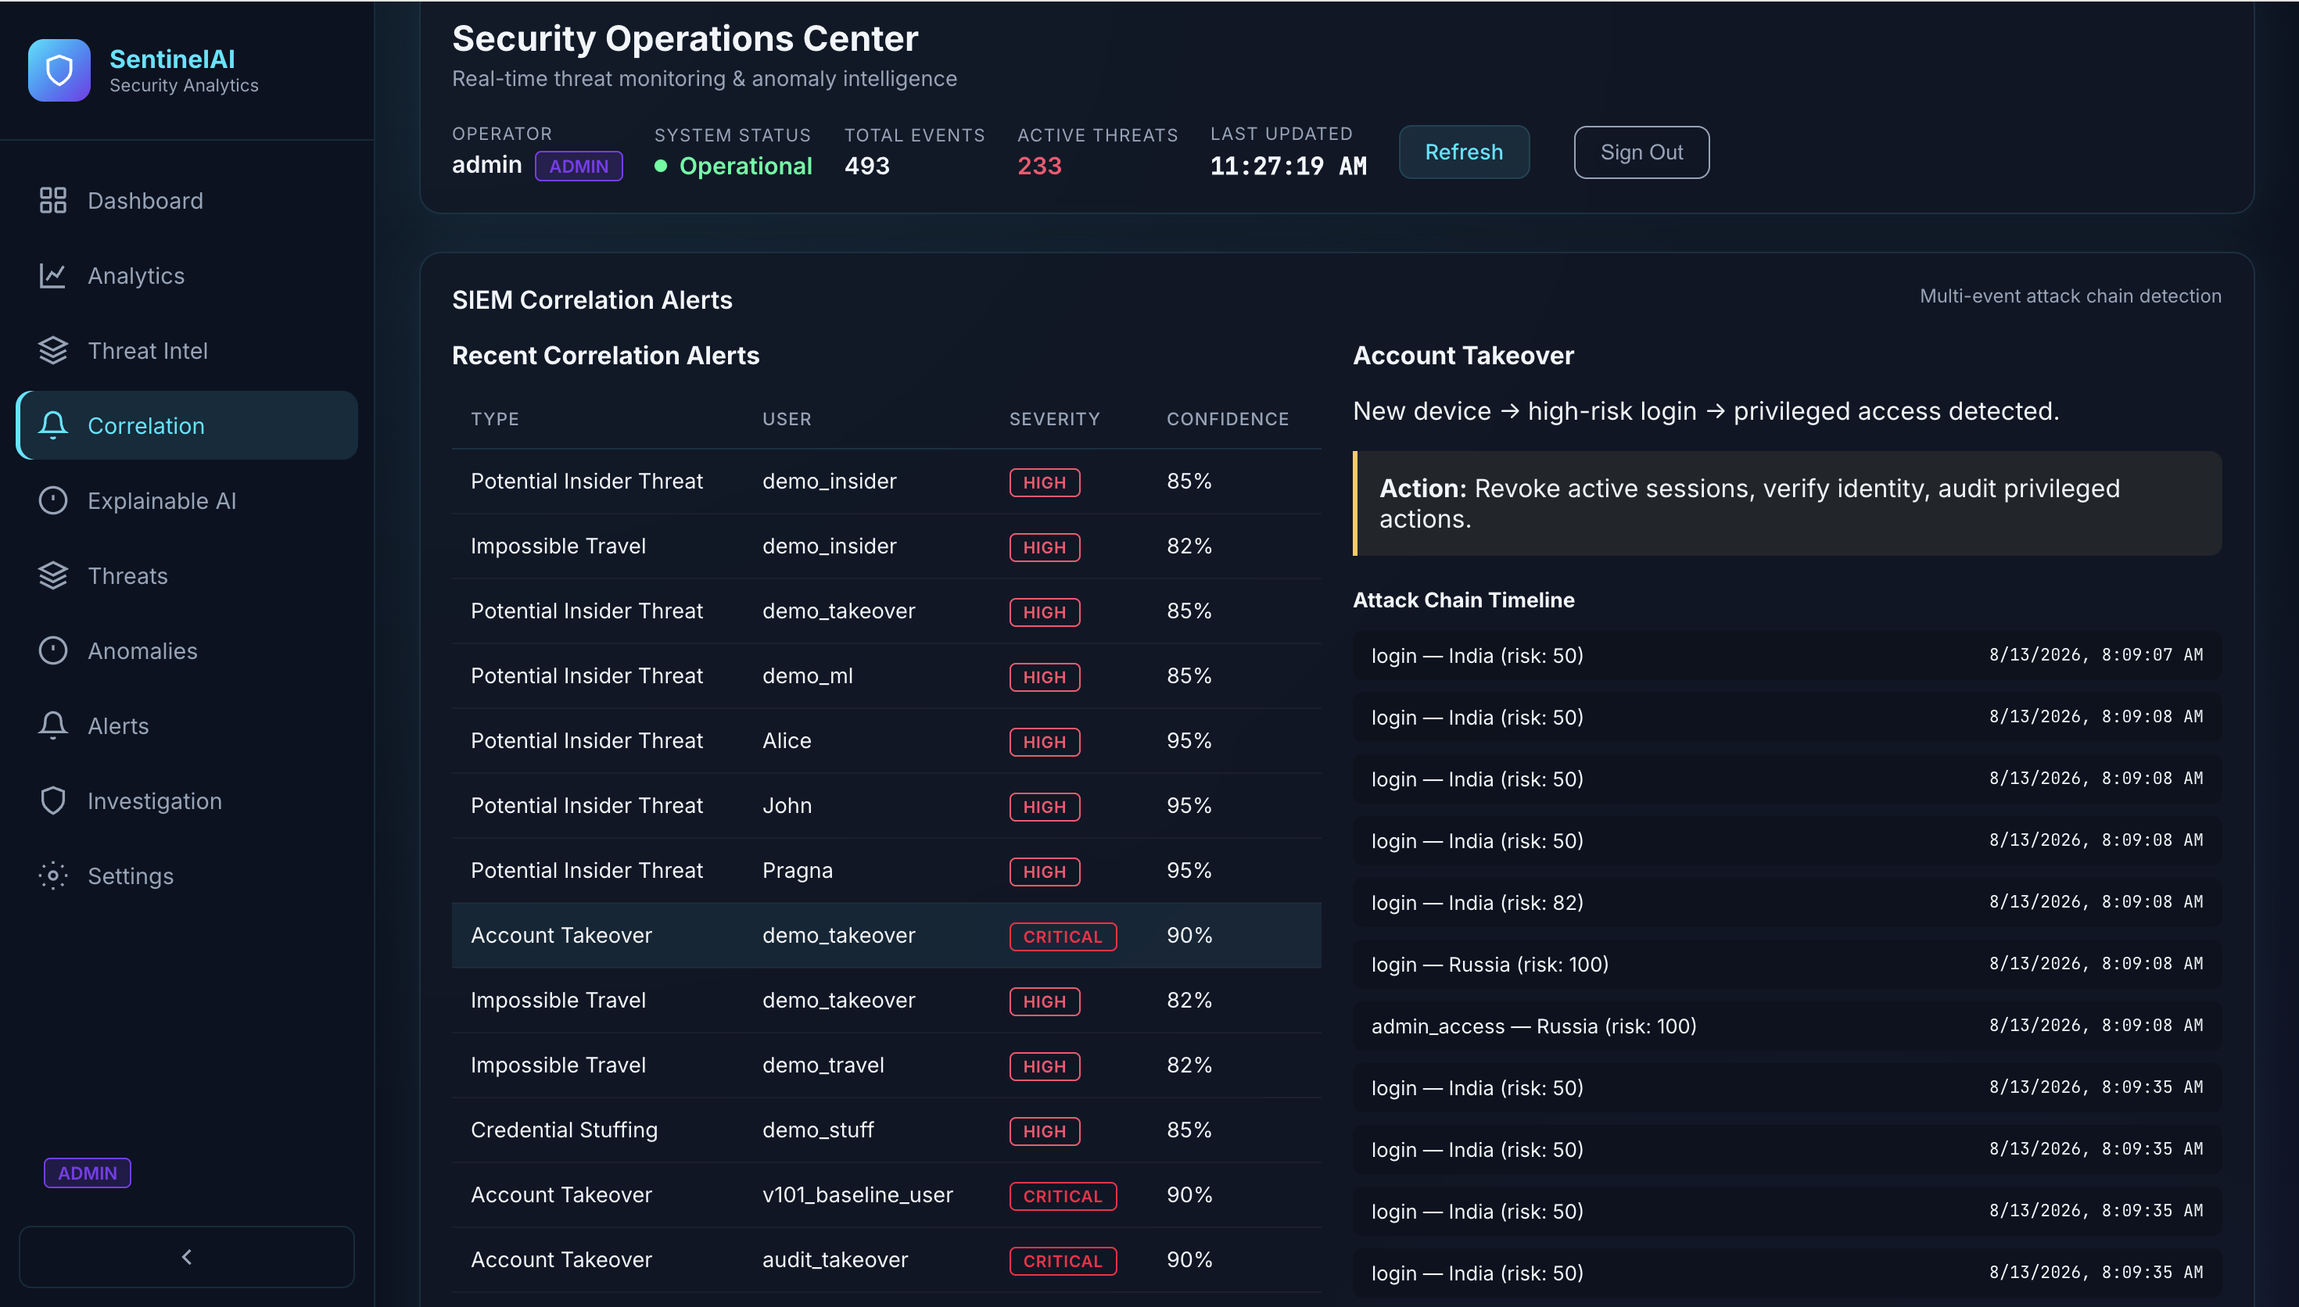Select Potential Insider Threat row for demo_ml
Image resolution: width=2299 pixels, height=1307 pixels.
pos(886,676)
